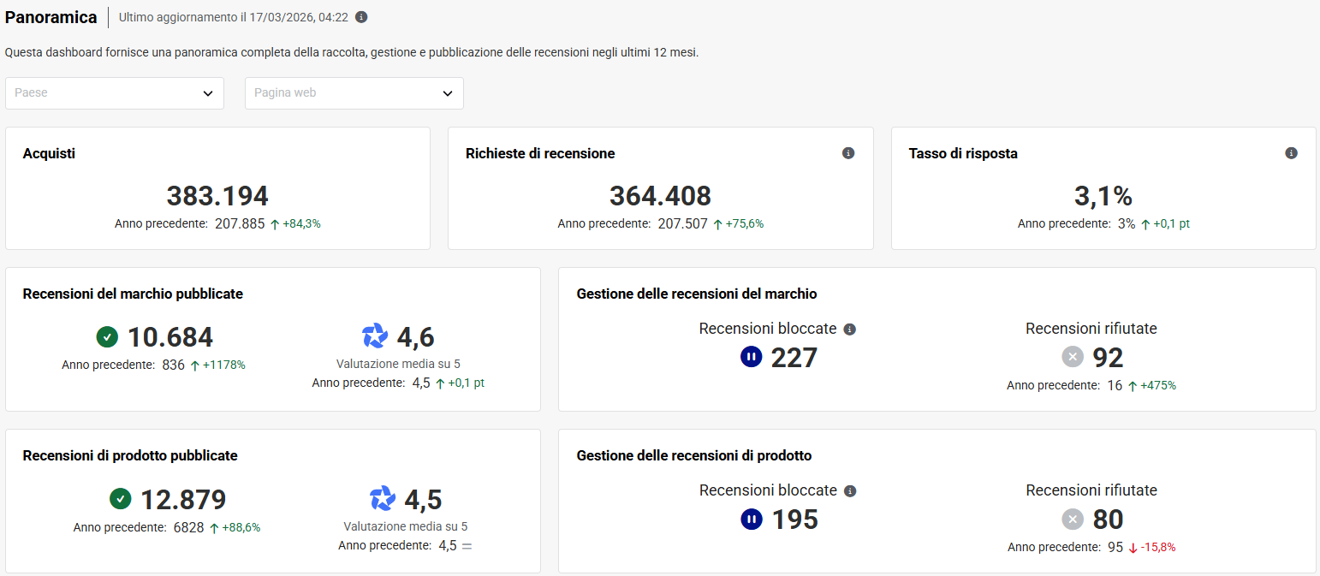Click Gestione delle recensioni di prodotto heading

(x=693, y=455)
